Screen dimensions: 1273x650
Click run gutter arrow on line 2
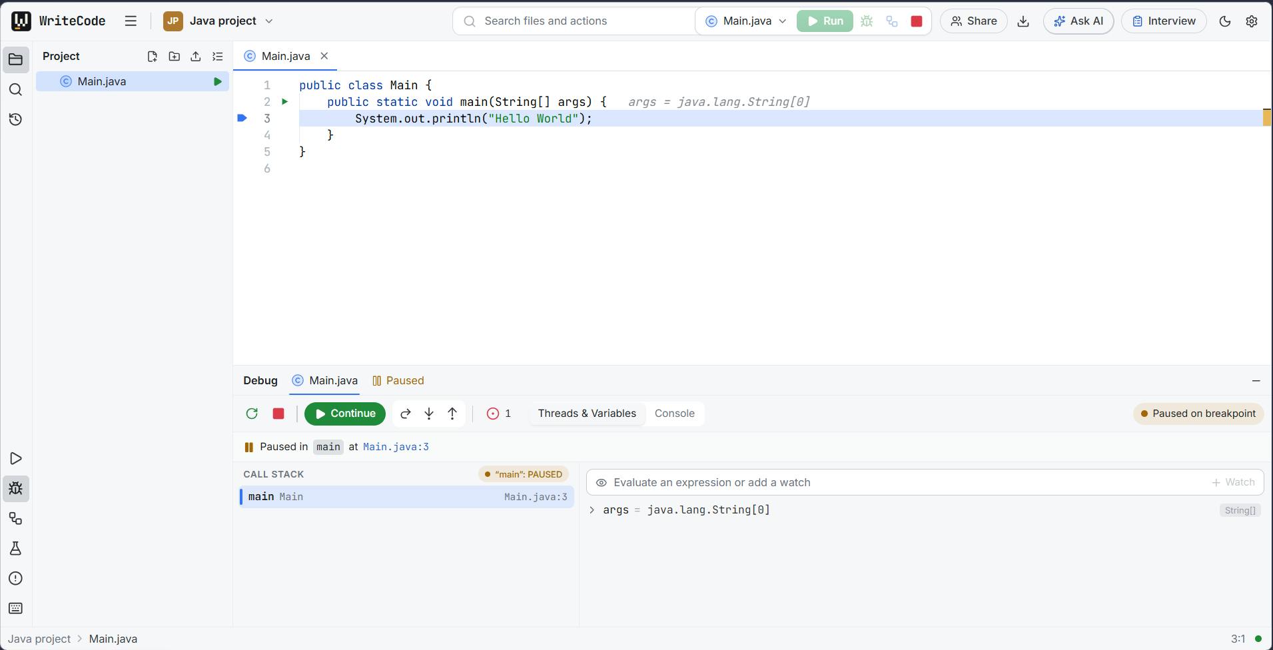[x=284, y=102]
